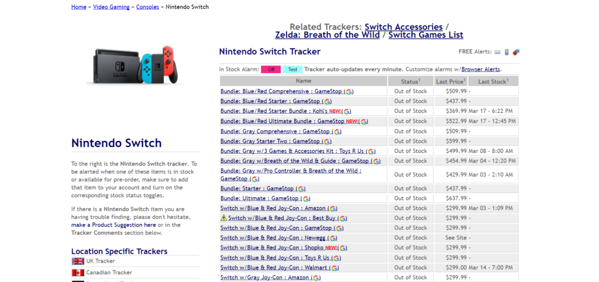The height and width of the screenshot is (282, 599).
Task: Click Google icon on Toys R Us bundle row
Action: 371,152
